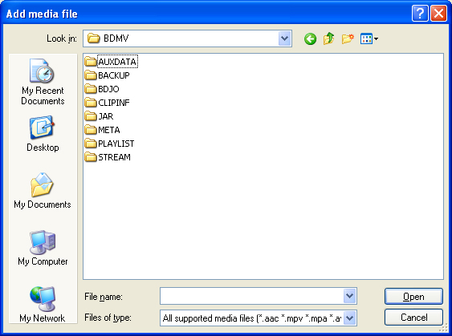Screen dimensions: 452x336
Task: Create a new folder with toolbar icon
Action: (x=348, y=38)
